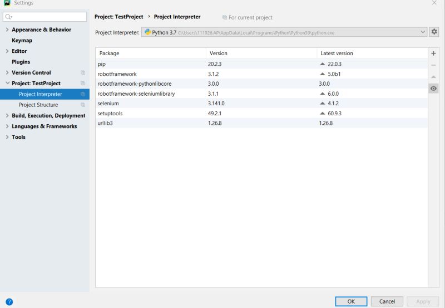This screenshot has height=308, width=445.
Task: Click the PyCharm icon in title bar
Action: 7,3
